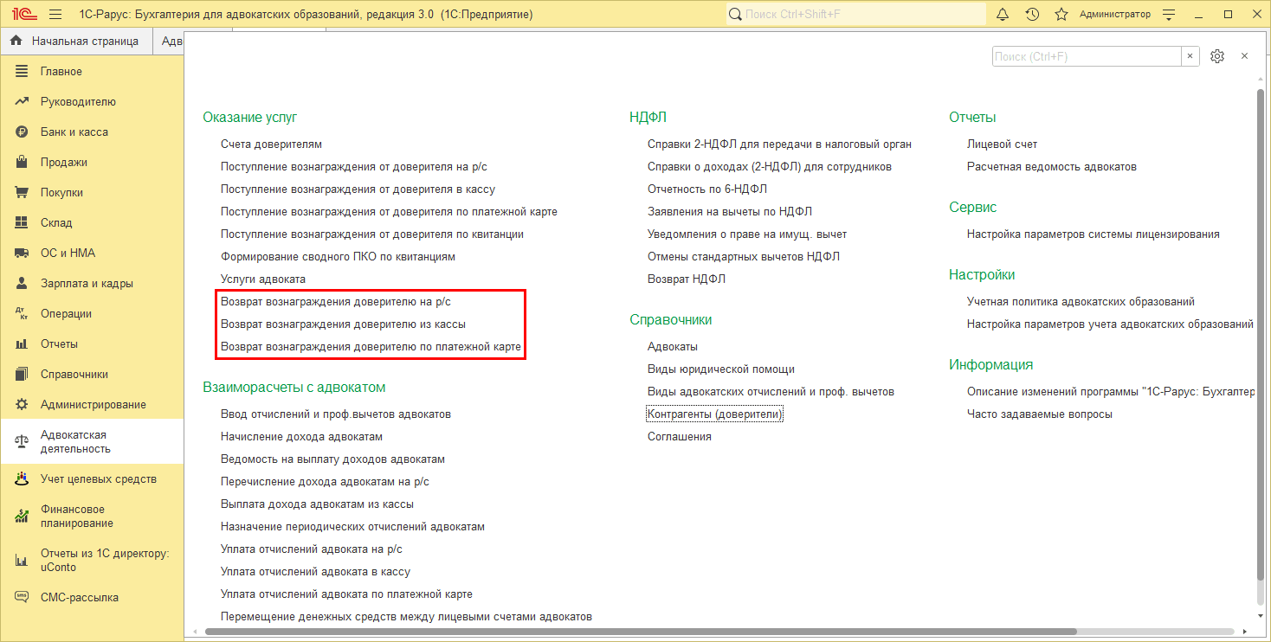Open history clock icon
The height and width of the screenshot is (642, 1271).
1032,15
